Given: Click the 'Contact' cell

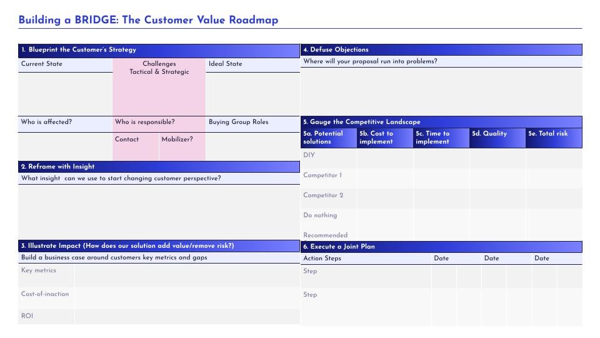Looking at the screenshot, I should tap(136, 146).
